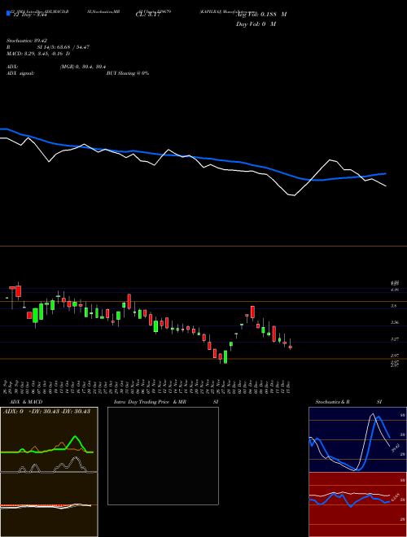Click the 'SI 14/5: 63.68 / 54.47' value

[63, 47]
